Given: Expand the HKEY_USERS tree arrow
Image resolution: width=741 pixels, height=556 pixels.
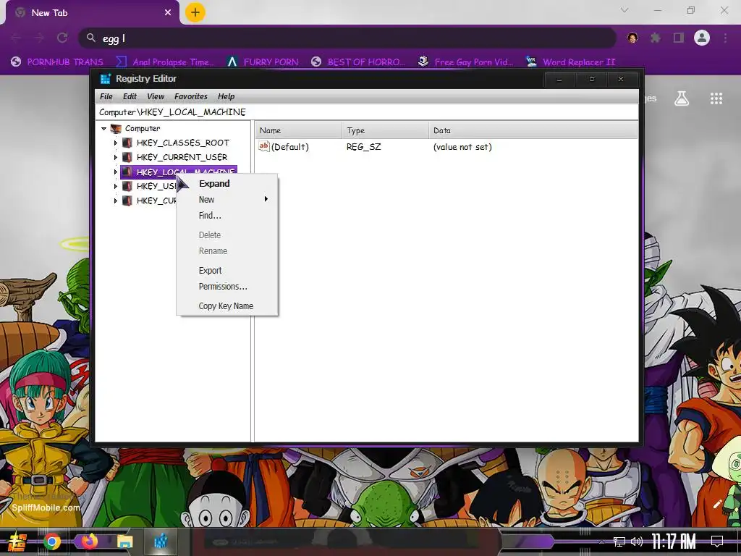Looking at the screenshot, I should point(115,186).
